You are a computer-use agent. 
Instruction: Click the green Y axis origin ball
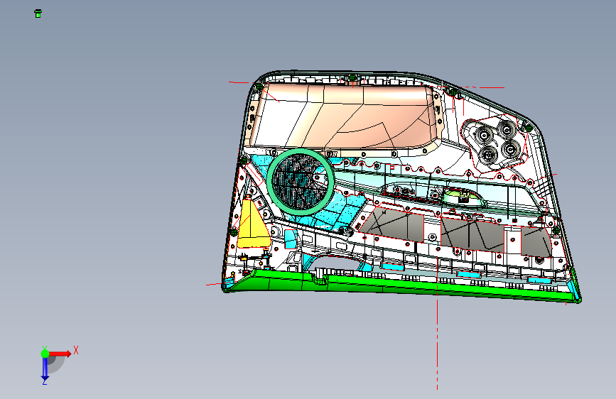(45, 354)
